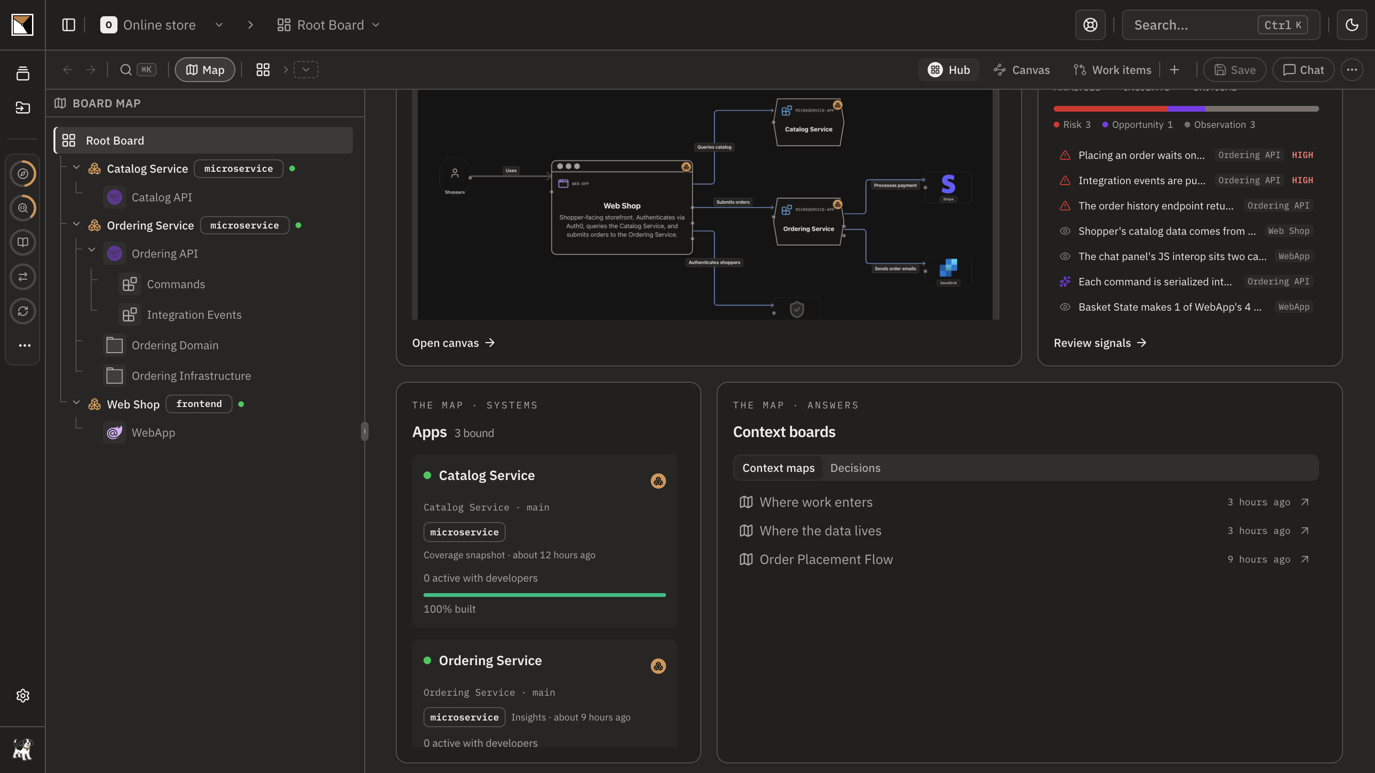The image size is (1375, 773).
Task: Open the help lifebuoy icon
Action: tap(1090, 25)
